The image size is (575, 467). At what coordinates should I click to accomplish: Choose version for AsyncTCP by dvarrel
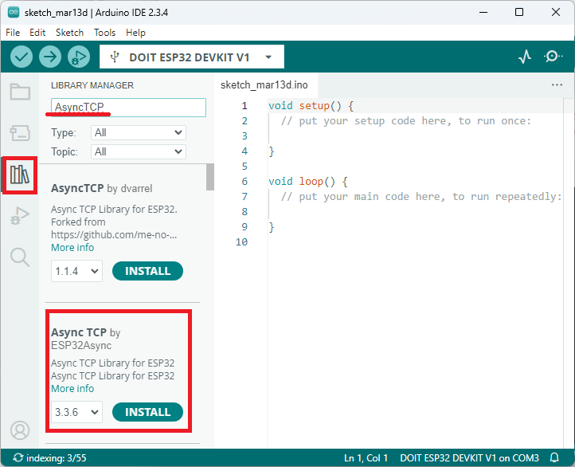click(x=77, y=271)
